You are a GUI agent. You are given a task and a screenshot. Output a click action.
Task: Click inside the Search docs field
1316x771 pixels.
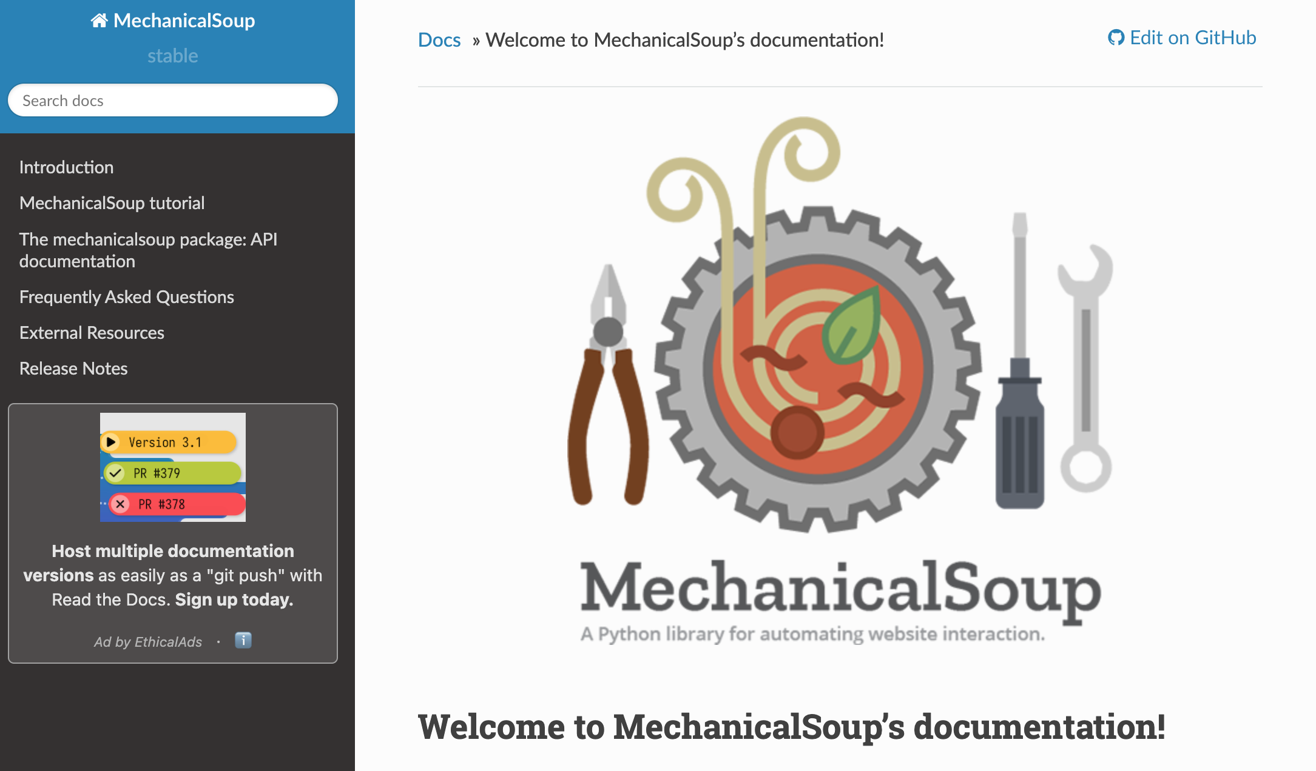pyautogui.click(x=172, y=100)
